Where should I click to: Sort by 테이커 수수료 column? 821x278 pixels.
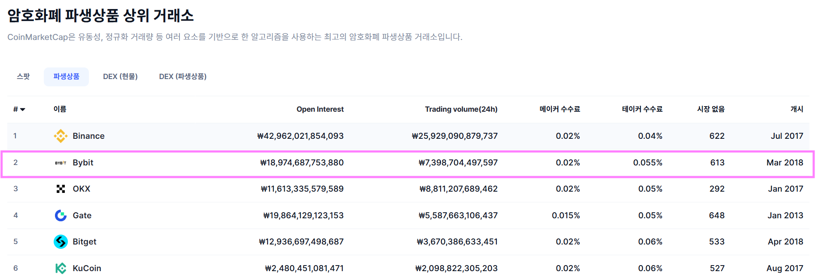[642, 110]
